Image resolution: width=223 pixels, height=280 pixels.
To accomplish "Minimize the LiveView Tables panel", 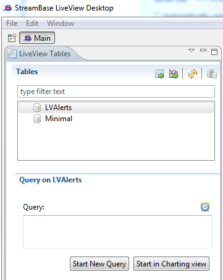I will [x=203, y=50].
